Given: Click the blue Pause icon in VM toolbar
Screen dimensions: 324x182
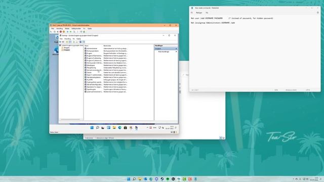Looking at the screenshot, I should (x=67, y=32).
